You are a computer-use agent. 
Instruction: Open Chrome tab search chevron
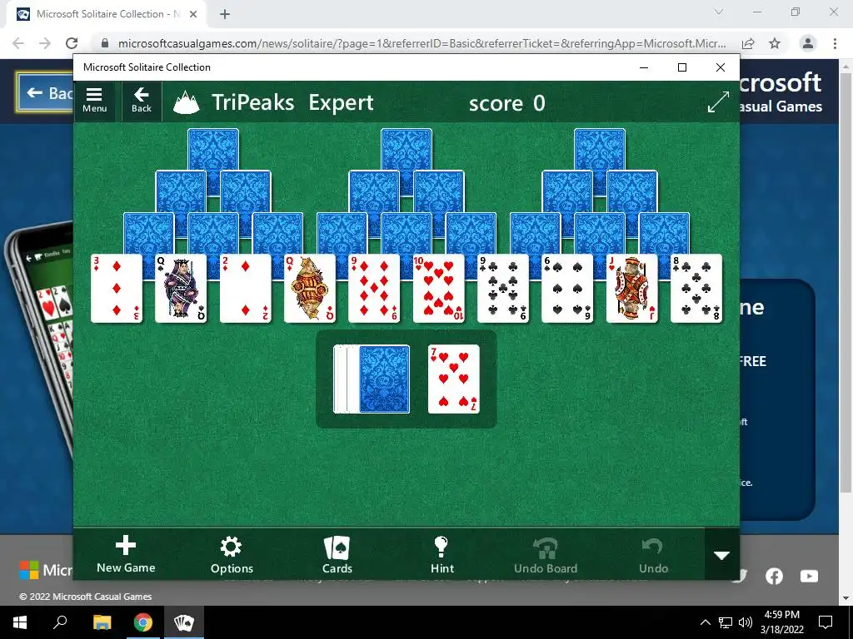coord(719,12)
